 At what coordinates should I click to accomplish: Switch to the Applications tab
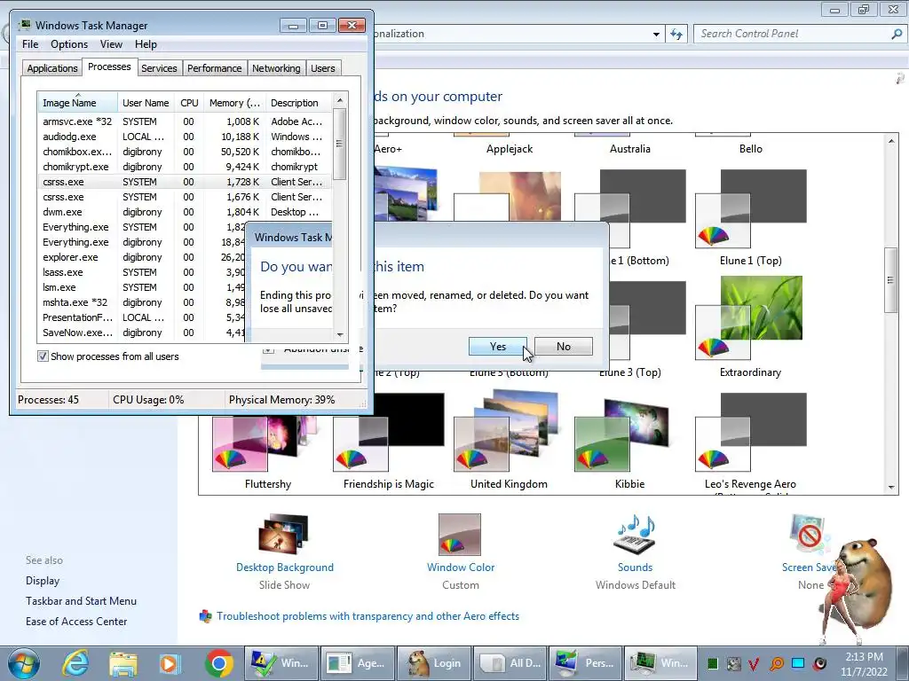[x=52, y=68]
